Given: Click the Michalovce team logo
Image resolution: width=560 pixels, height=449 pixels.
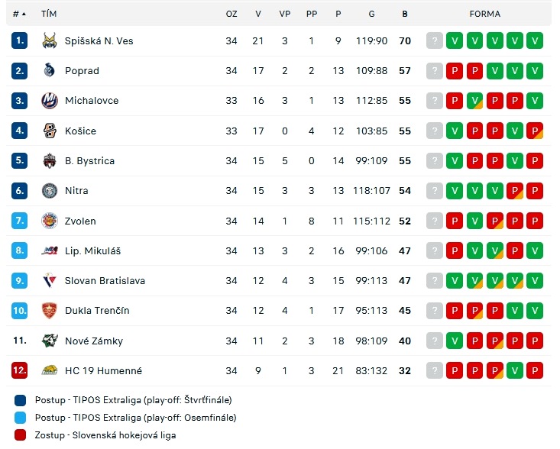Looking at the screenshot, I should point(50,101).
